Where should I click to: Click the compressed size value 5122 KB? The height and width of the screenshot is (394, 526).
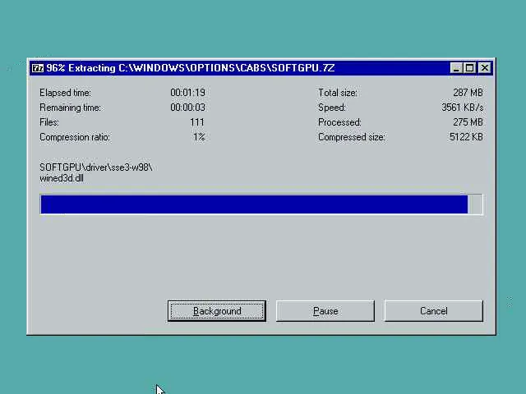[x=466, y=137]
